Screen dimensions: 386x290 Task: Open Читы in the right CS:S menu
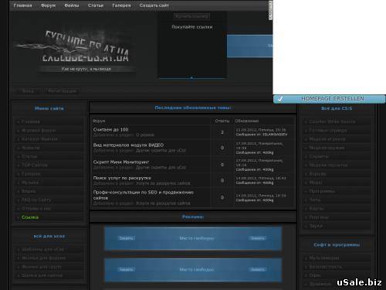[315, 200]
